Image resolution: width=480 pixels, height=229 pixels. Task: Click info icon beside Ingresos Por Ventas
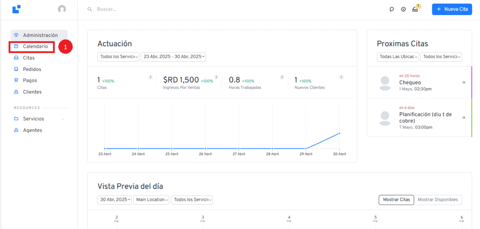216,77
